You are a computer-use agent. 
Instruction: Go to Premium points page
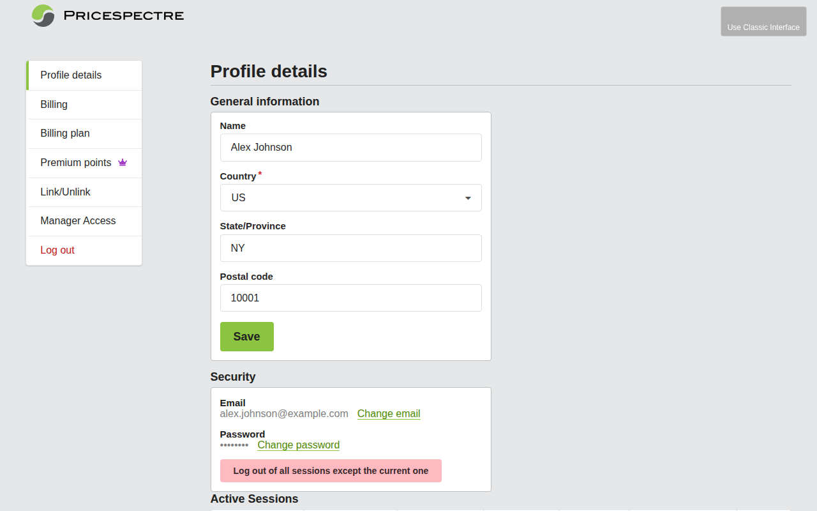click(x=75, y=162)
